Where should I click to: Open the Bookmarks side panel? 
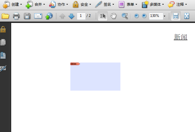click(3, 55)
